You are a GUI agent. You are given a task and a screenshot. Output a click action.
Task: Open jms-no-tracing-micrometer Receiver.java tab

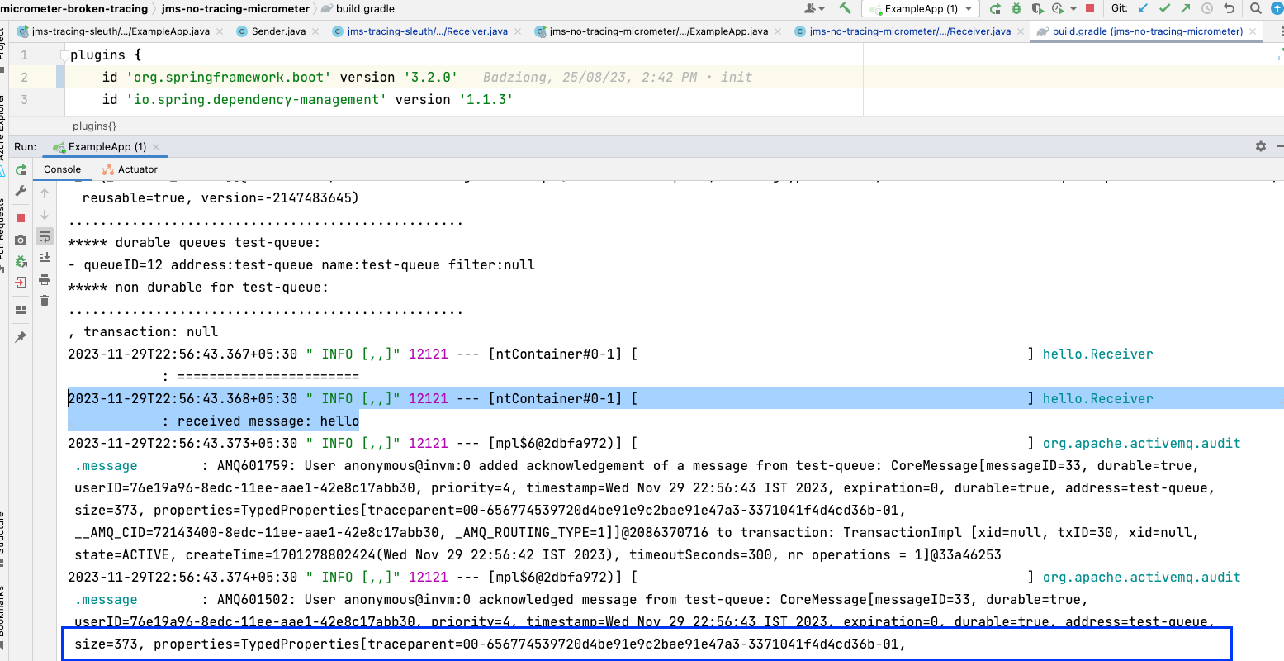point(910,31)
